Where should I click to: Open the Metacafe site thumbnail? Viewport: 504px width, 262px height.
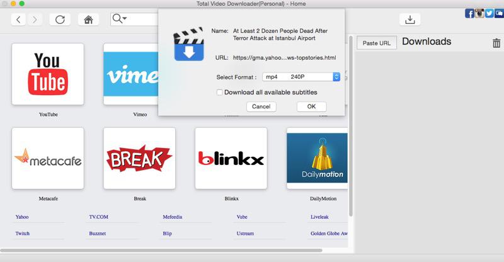[x=48, y=158]
